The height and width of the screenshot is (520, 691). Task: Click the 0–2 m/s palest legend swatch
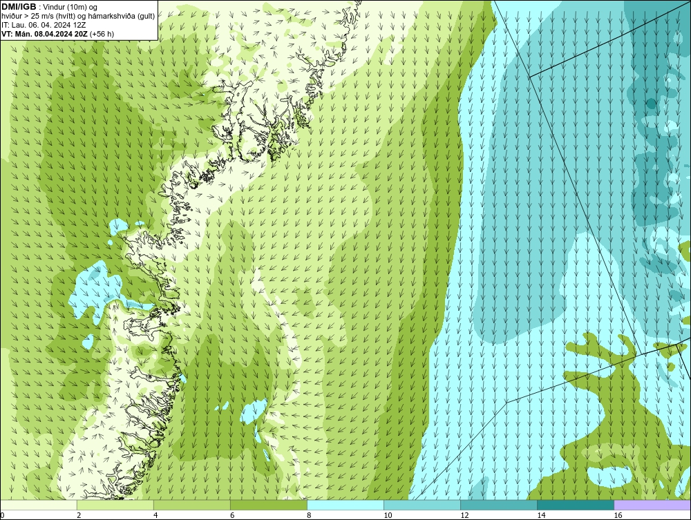point(39,505)
